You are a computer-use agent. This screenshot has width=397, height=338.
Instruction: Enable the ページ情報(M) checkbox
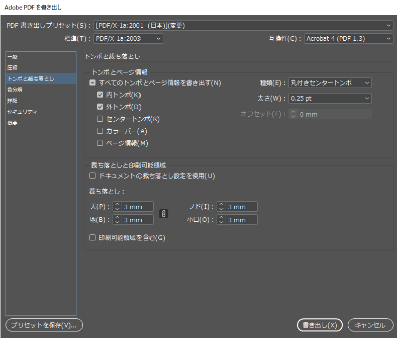[x=100, y=143]
